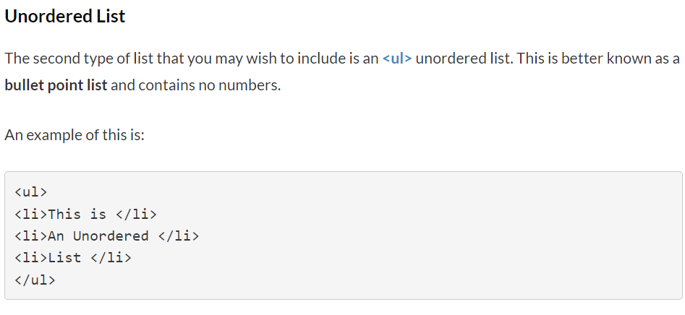Click the blue <ul> link in paragraph
This screenshot has height=315, width=685.
pyautogui.click(x=397, y=59)
